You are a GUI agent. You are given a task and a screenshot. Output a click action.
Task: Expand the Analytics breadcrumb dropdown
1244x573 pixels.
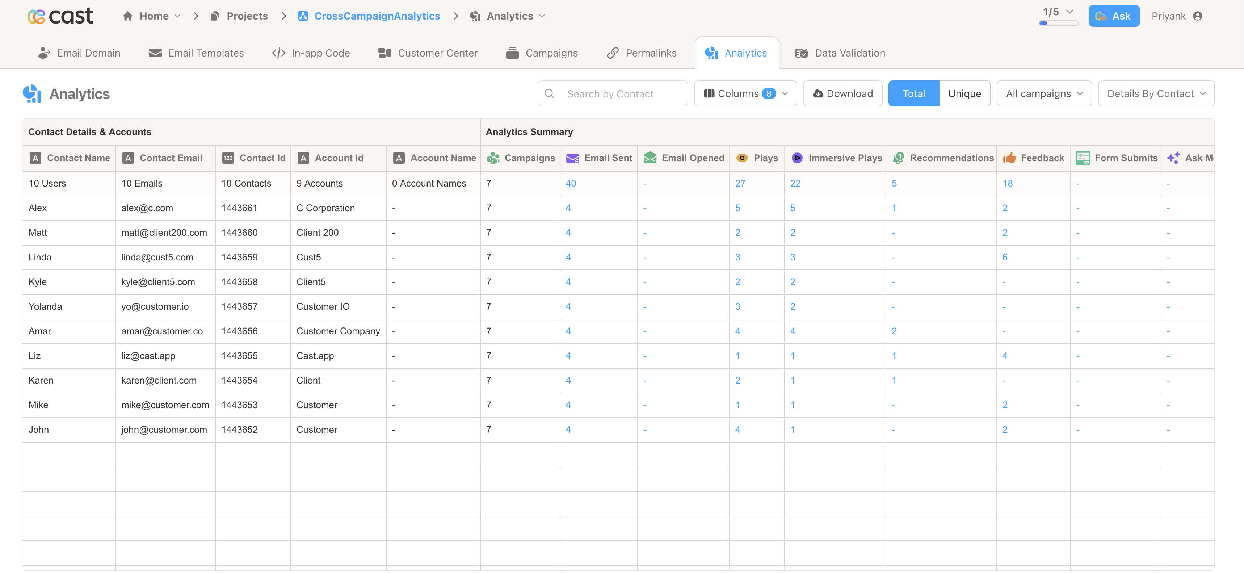click(542, 16)
